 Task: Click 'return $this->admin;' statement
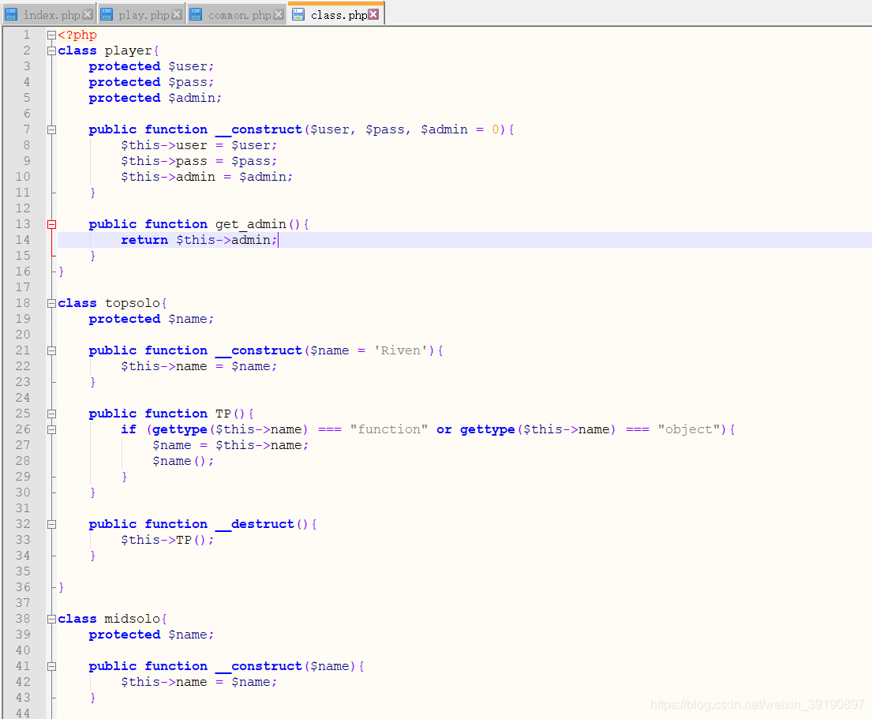pos(199,240)
